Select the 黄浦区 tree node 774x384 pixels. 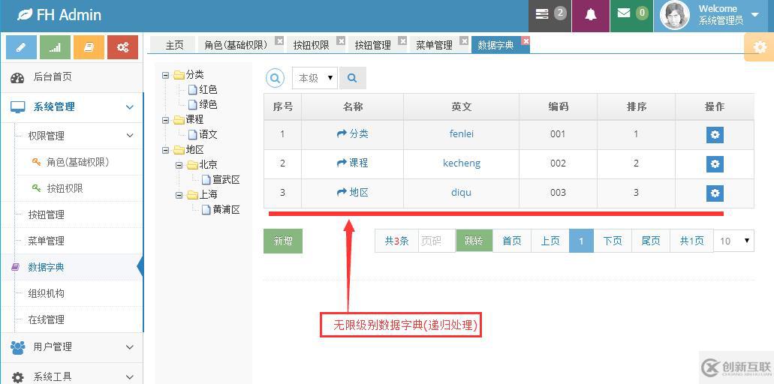pos(227,210)
